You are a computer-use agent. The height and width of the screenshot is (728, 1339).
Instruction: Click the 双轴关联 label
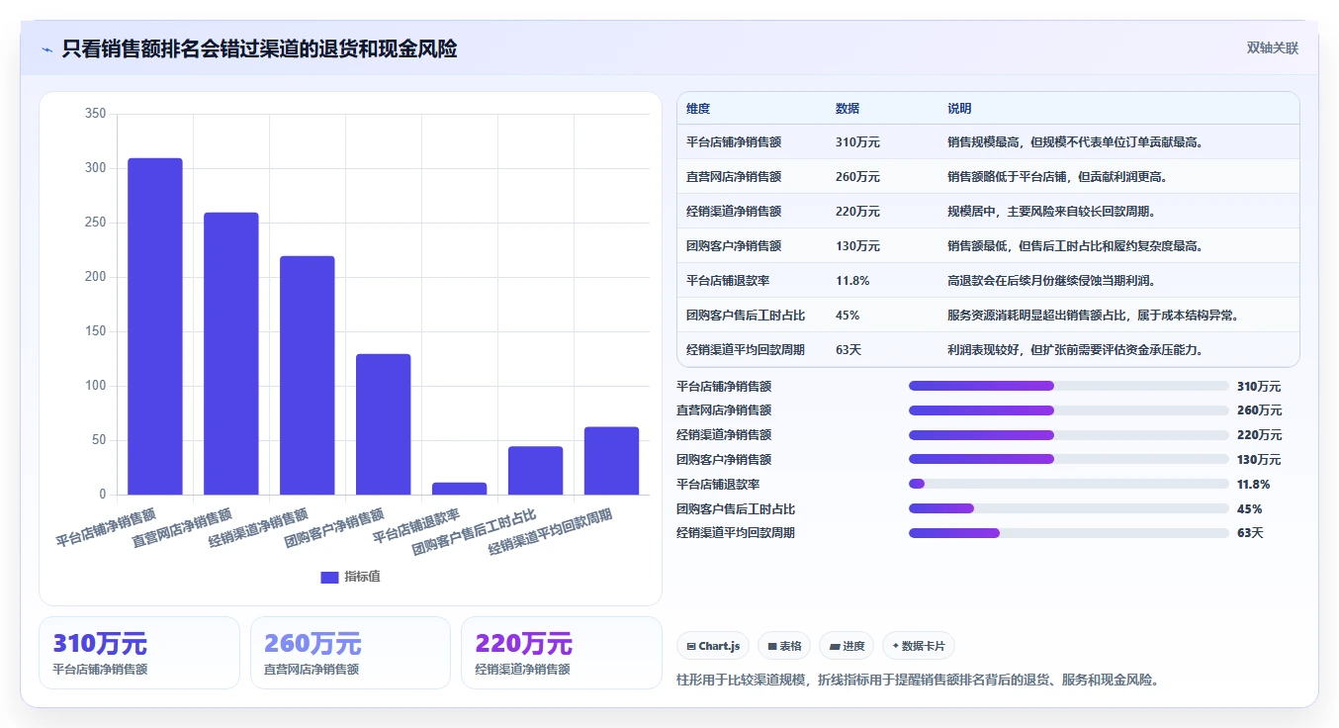[1272, 47]
